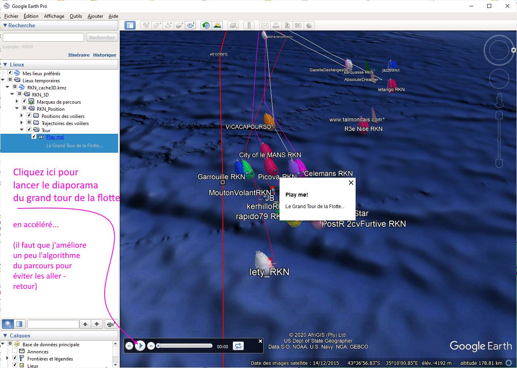
Task: Toggle Trajectoires des voiliers checkbox
Action: pos(29,123)
